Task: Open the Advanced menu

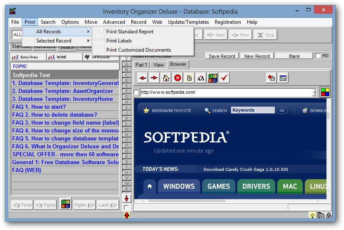Action: coord(114,22)
